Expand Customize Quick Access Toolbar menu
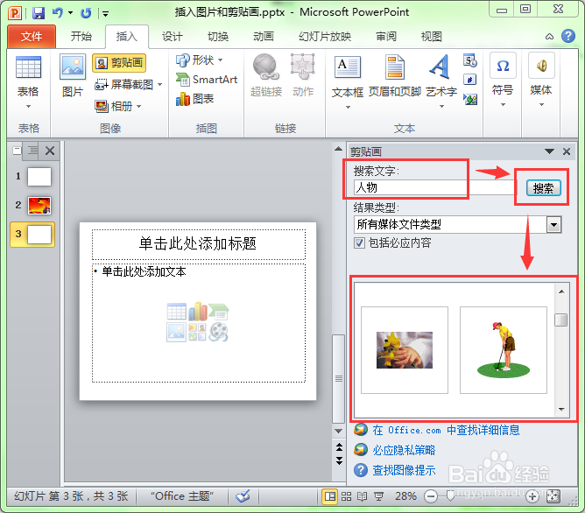The height and width of the screenshot is (513, 585). tap(106, 14)
